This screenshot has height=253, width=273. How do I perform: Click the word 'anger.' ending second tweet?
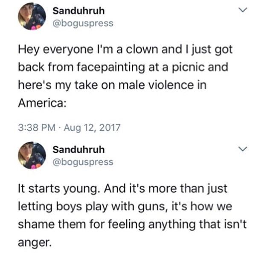coord(35,242)
